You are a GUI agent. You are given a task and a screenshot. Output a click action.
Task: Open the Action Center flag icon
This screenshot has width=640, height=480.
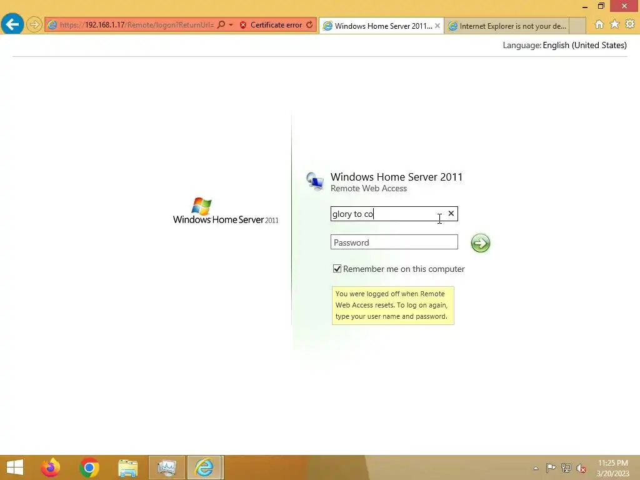[551, 467]
